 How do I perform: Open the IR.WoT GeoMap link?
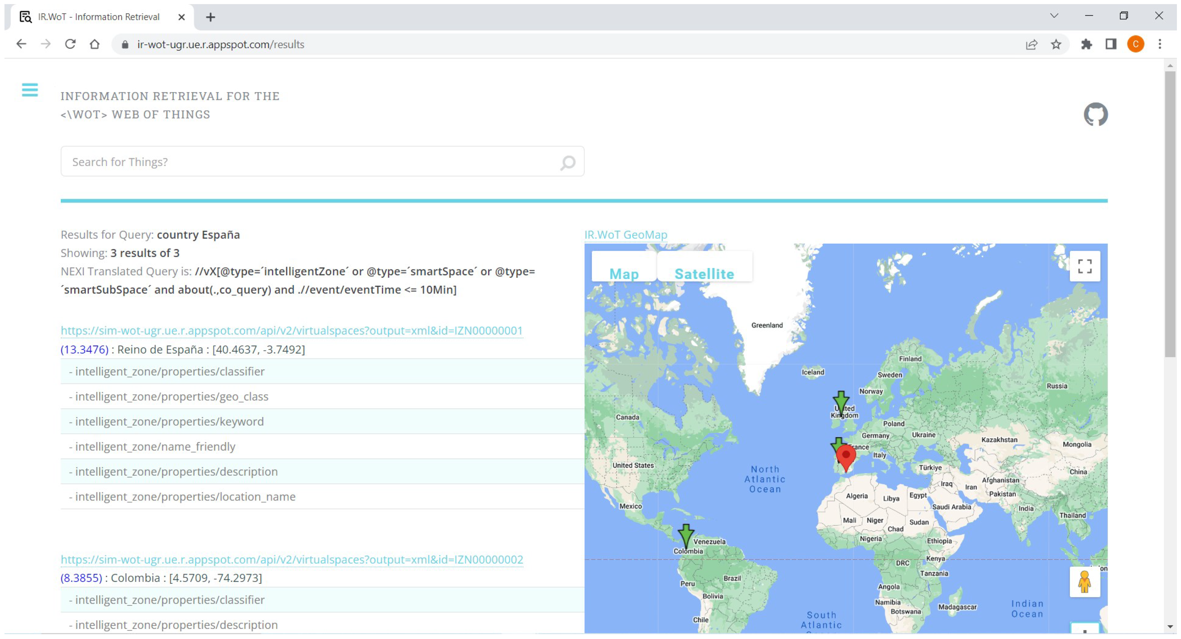tap(625, 234)
